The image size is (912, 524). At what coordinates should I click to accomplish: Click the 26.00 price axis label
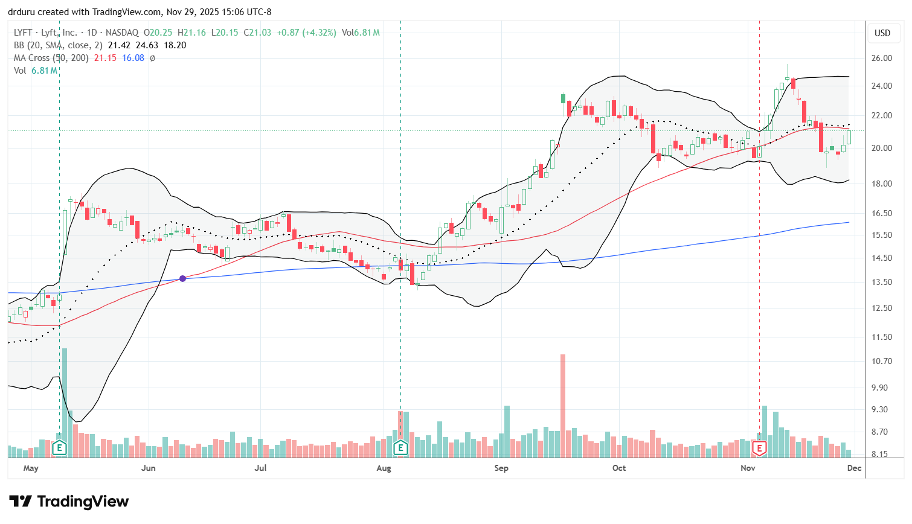[x=882, y=59]
